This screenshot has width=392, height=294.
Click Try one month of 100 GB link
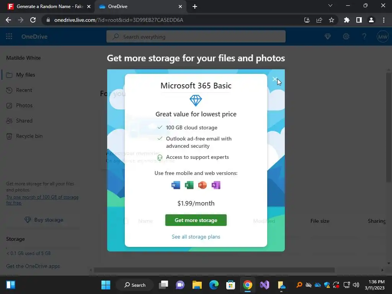(42, 200)
